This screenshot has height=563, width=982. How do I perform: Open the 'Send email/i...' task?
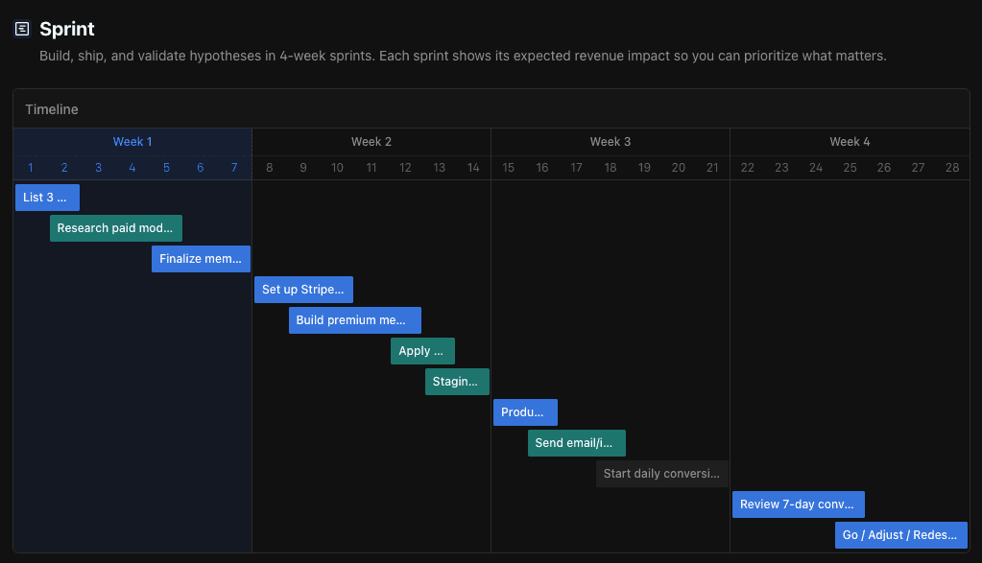tap(576, 443)
